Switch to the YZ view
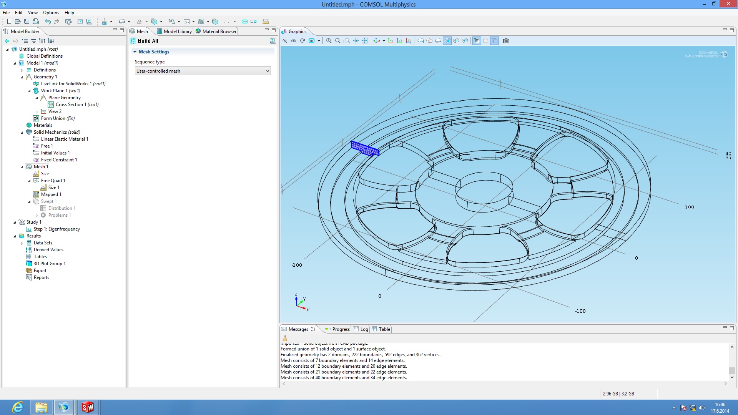 400,41
